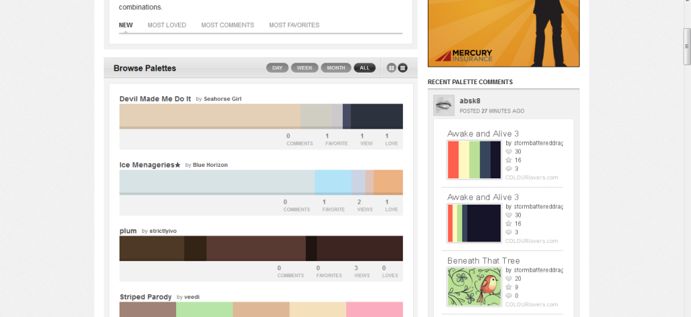Viewport: 691px width, 317px height.
Task: Click the Mercury Insurance logo
Action: (x=464, y=55)
